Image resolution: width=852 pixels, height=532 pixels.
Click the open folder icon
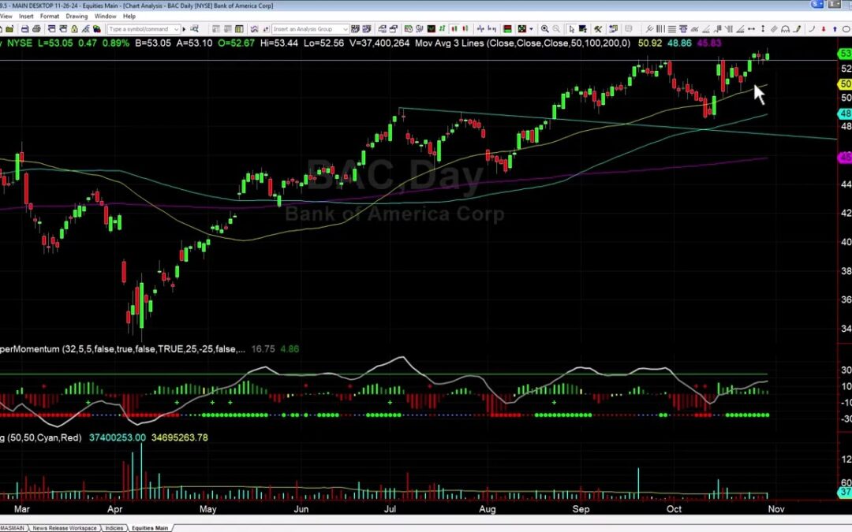(x=9, y=28)
